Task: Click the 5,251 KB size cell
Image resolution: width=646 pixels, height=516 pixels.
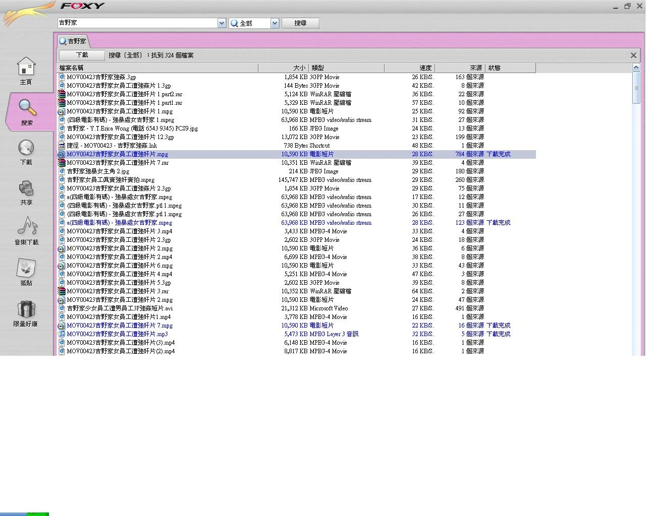Action: tap(296, 274)
